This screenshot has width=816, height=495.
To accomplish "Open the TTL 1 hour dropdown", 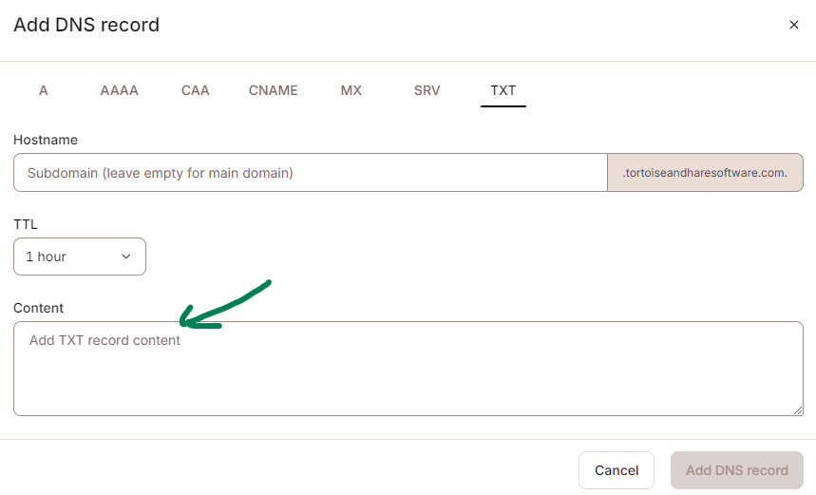I will coord(80,257).
